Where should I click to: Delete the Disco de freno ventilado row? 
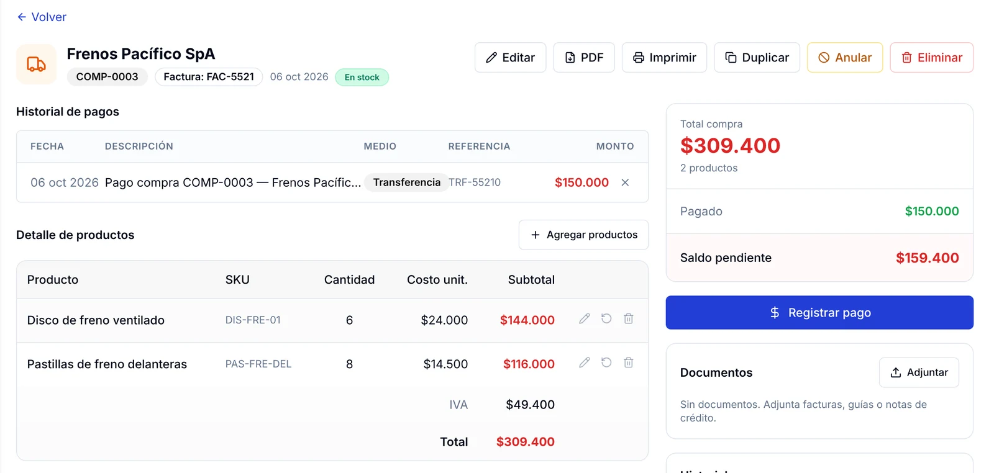629,318
